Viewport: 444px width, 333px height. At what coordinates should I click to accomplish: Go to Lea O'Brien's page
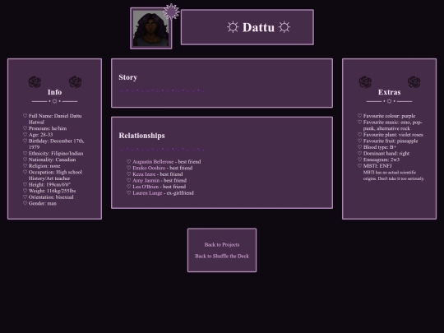146,187
